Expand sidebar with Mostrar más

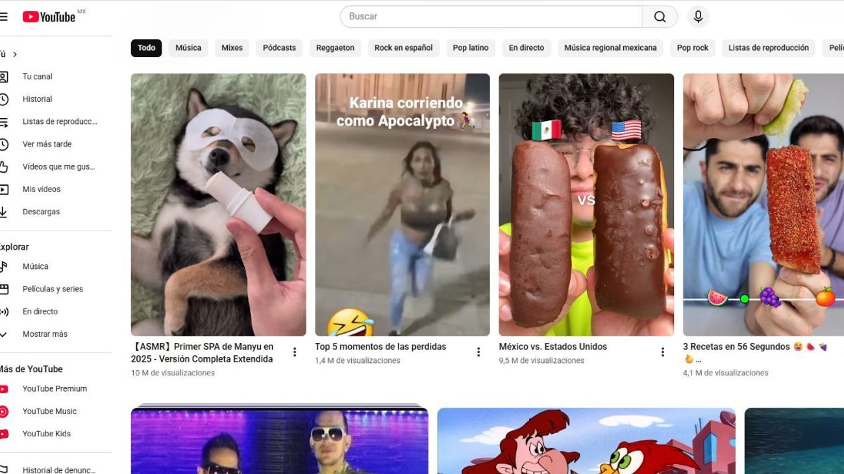point(45,334)
